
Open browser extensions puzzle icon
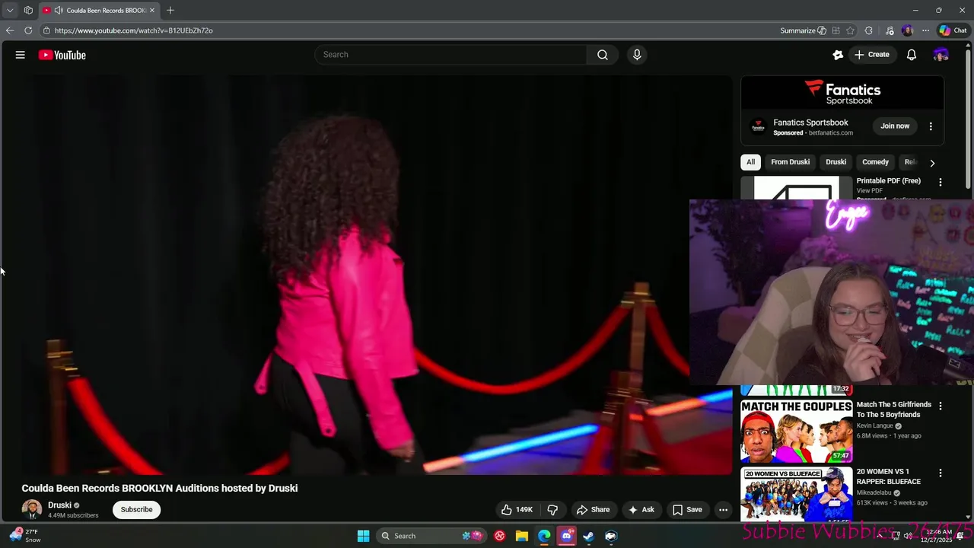869,30
